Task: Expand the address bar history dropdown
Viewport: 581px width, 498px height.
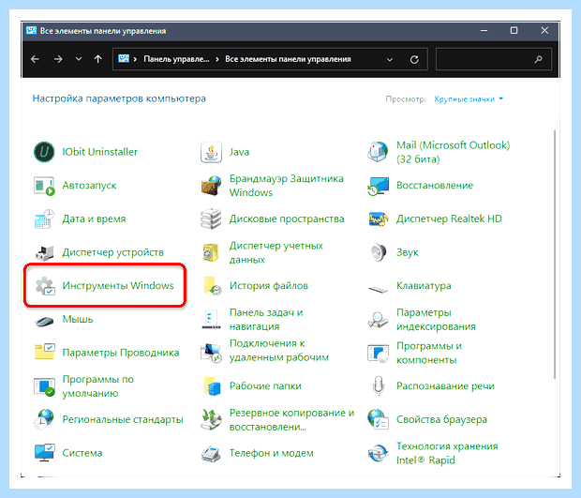Action: [390, 60]
